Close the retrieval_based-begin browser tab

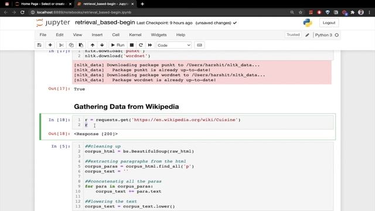click(x=132, y=4)
